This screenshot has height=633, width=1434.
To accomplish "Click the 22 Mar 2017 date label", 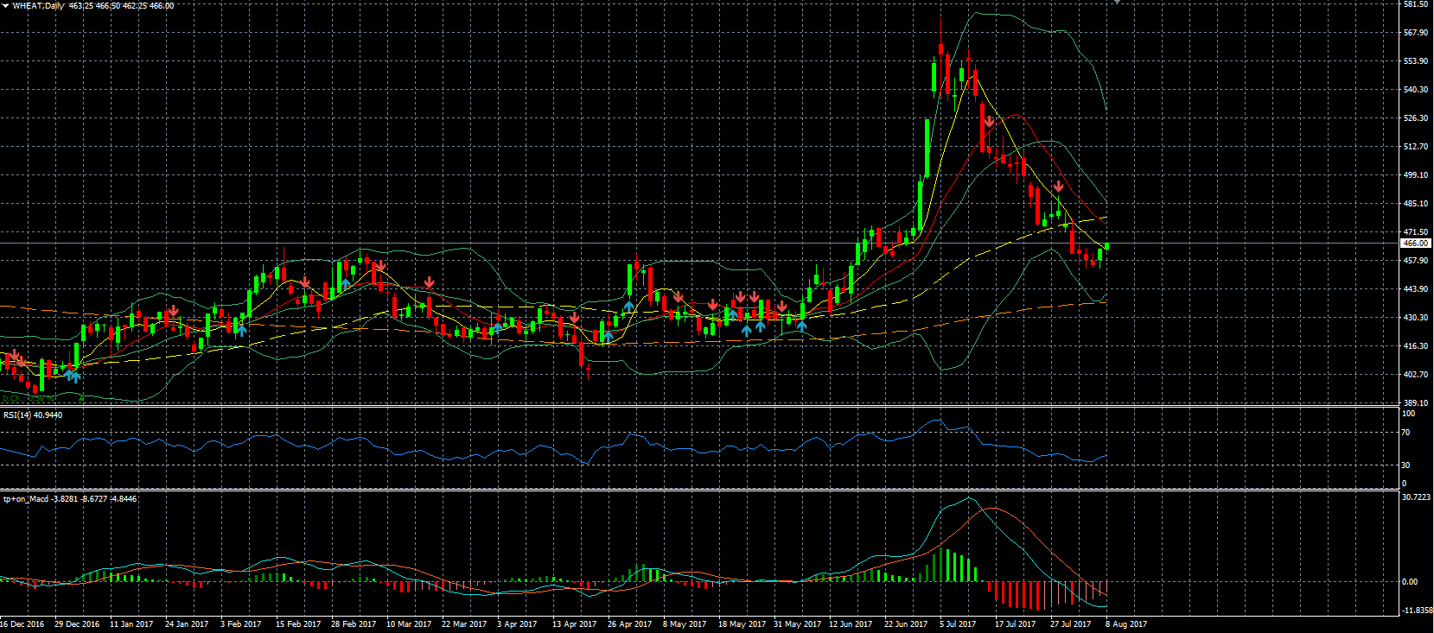I will 464,624.
